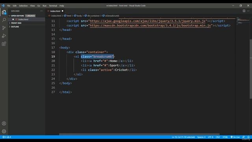Click the feedback icon in status bar
The width and height of the screenshot is (252, 142).
click(x=244, y=137)
